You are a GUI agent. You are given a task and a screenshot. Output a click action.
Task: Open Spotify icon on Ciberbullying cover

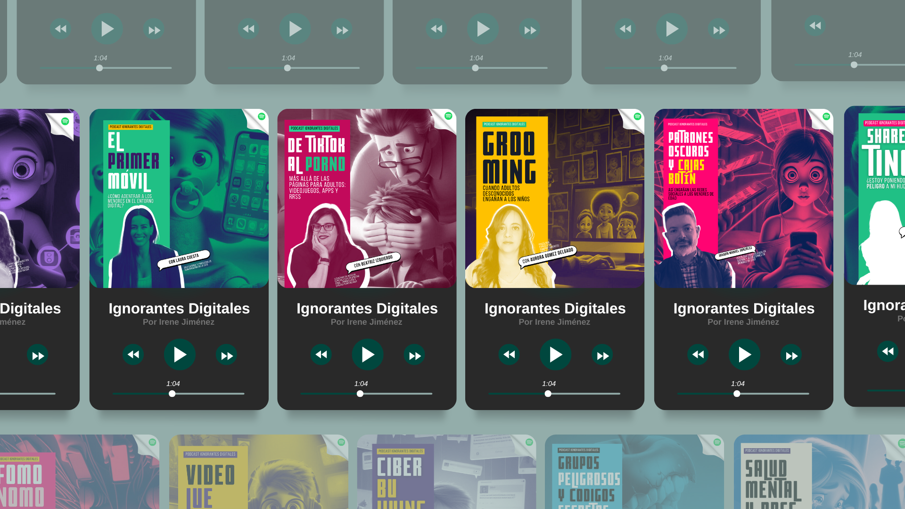point(529,442)
